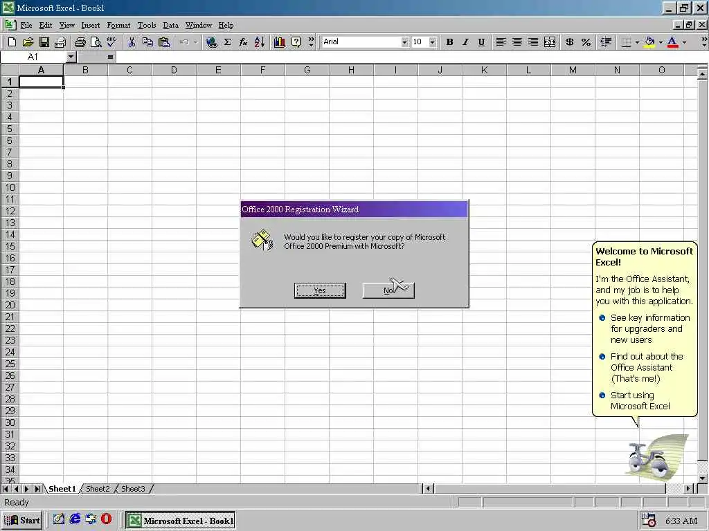Open the Borders dropdown arrow
The height and width of the screenshot is (531, 709).
(x=637, y=42)
